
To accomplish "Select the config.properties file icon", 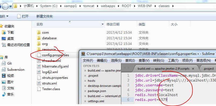I will pyautogui.click(x=39, y=55).
